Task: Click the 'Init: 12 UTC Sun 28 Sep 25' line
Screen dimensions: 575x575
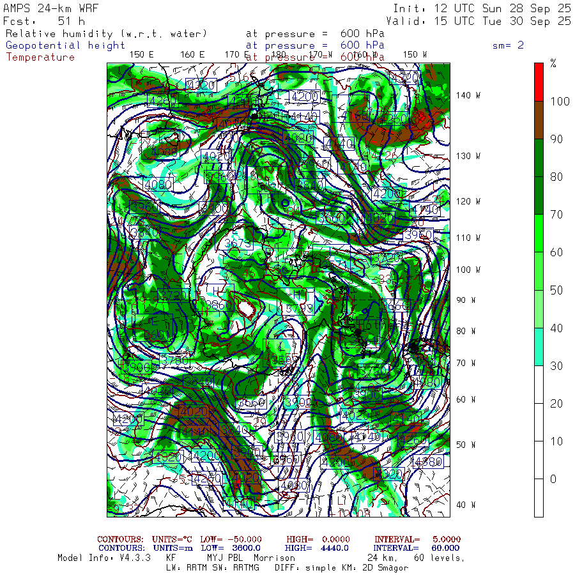Action: click(x=482, y=8)
